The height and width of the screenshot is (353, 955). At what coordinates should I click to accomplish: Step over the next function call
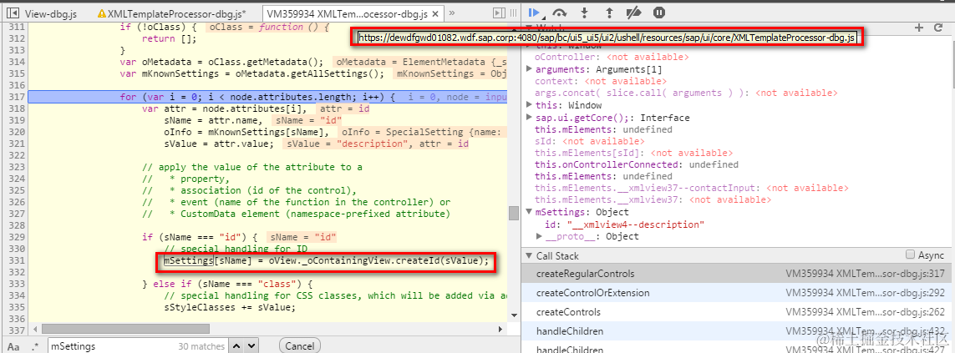coord(560,13)
